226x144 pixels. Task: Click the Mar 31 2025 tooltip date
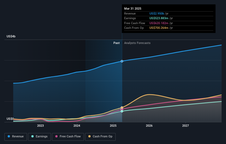[133, 9]
